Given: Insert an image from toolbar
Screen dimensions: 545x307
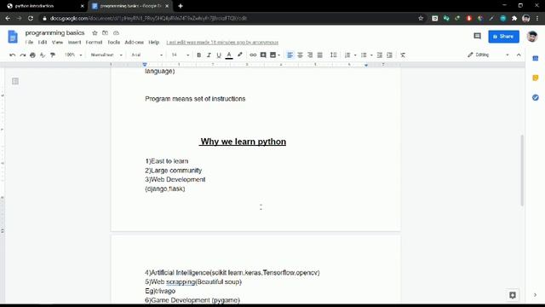Looking at the screenshot, I should point(272,55).
